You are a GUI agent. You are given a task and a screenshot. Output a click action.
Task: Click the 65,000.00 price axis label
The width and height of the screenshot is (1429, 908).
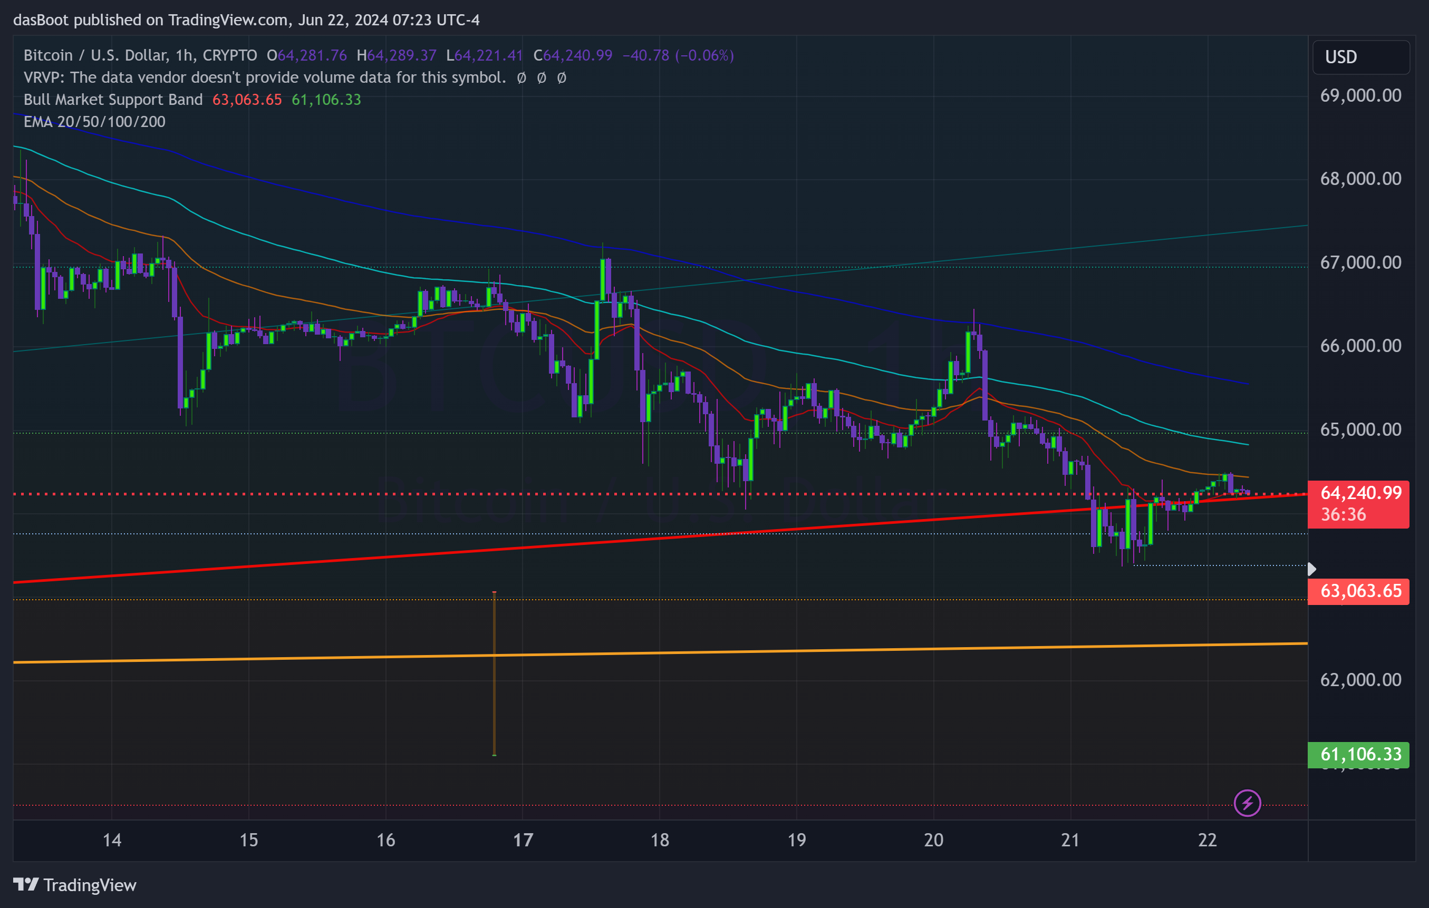pos(1361,429)
